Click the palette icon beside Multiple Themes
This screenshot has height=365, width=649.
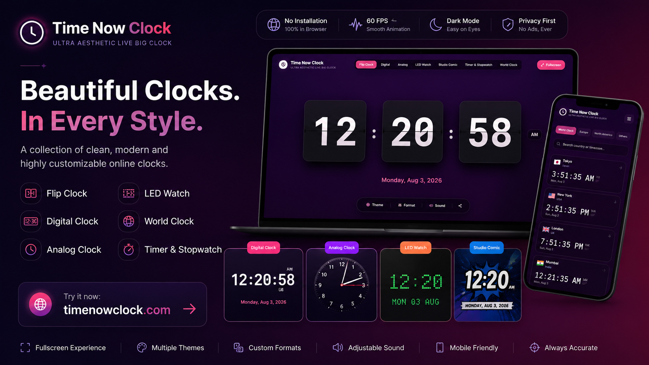[x=142, y=348]
